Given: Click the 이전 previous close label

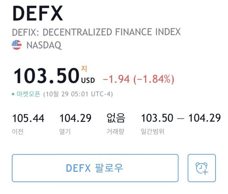Looking at the screenshot, I should pos(18,132).
